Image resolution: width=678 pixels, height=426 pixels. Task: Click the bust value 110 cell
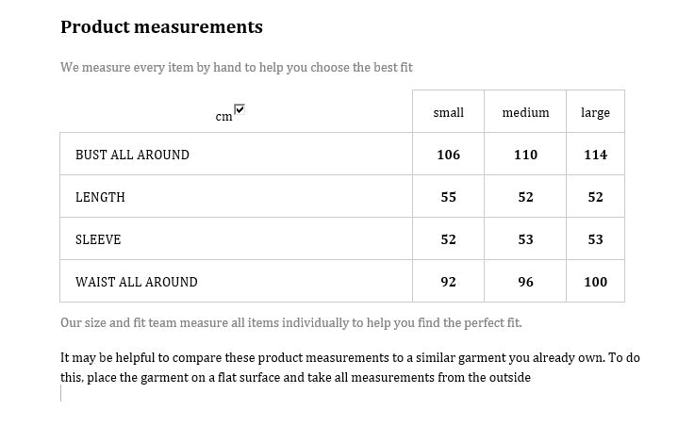click(525, 155)
